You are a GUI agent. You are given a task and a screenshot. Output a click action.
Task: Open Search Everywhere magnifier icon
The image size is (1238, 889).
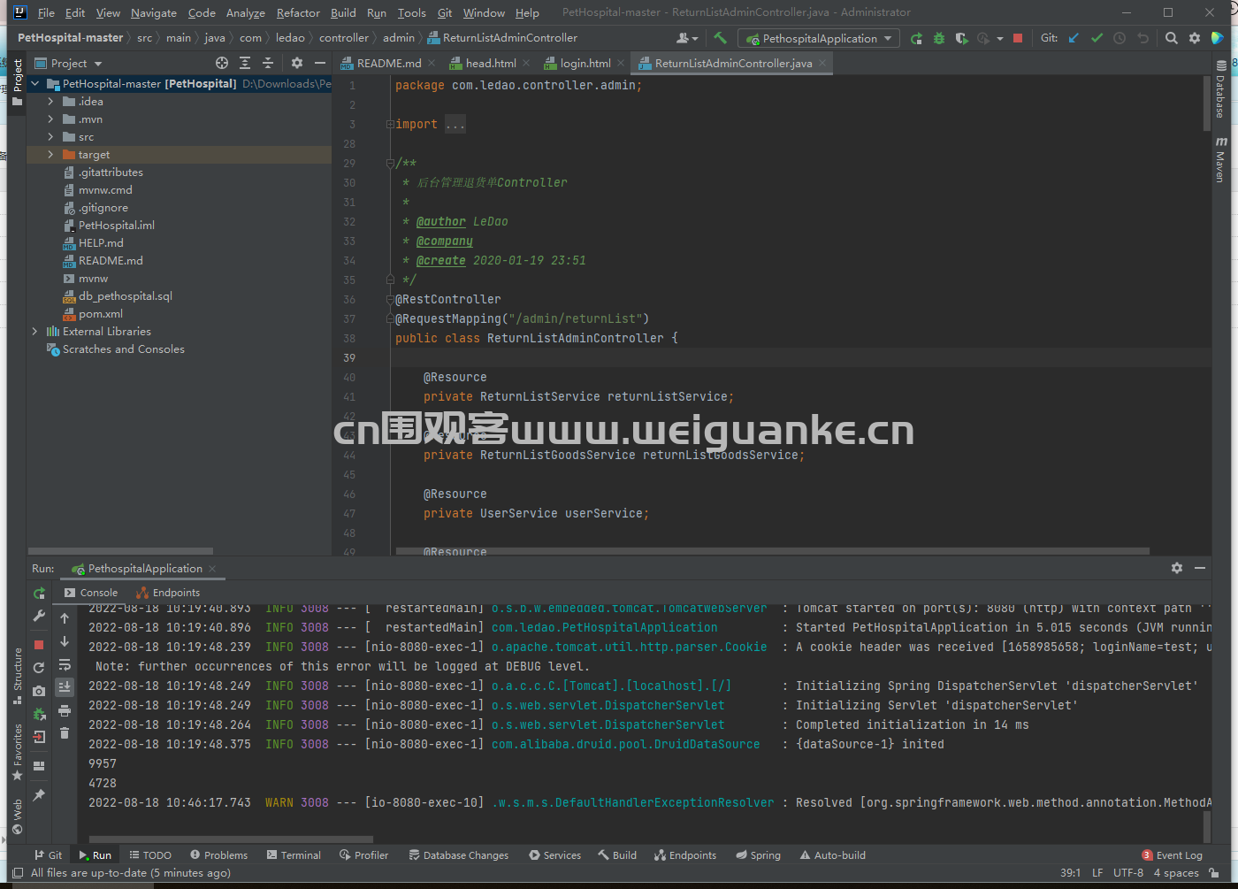coord(1172,38)
